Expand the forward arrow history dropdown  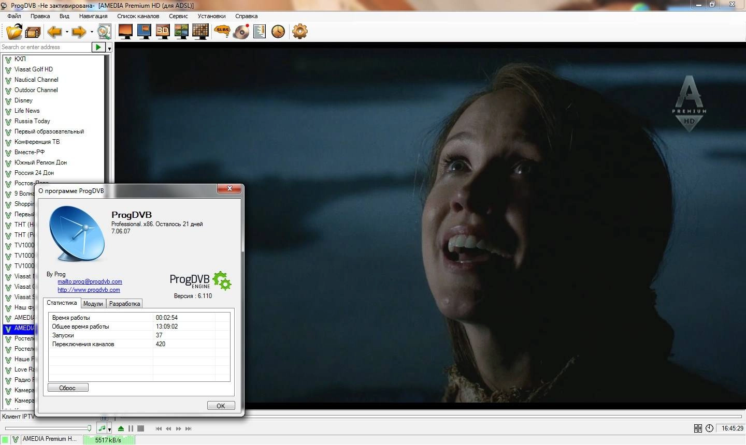coord(92,33)
